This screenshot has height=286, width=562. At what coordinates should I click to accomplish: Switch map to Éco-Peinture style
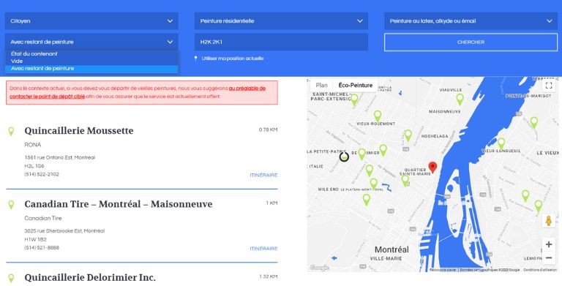point(355,86)
